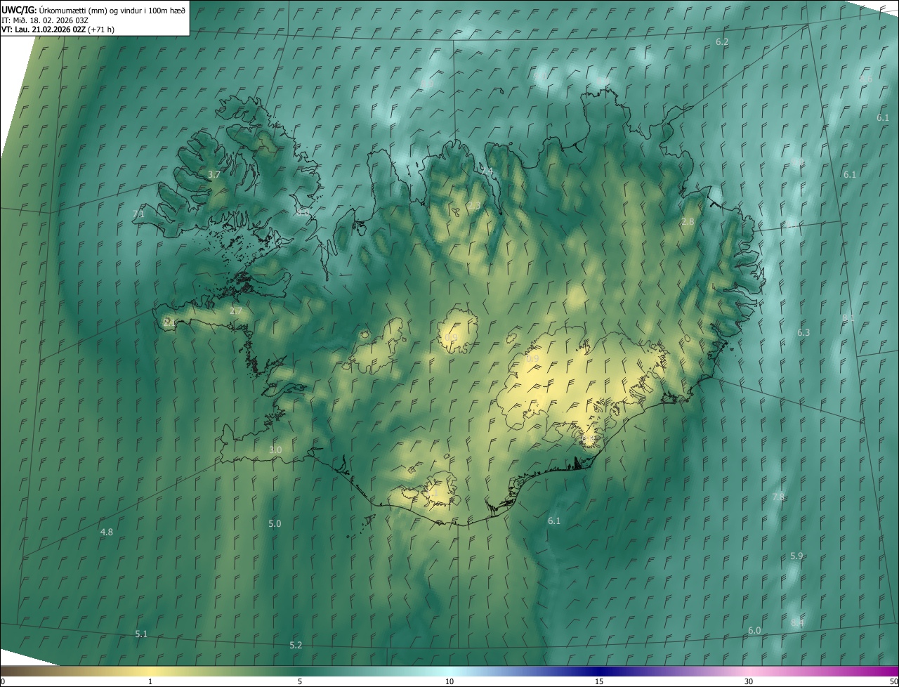899x687 pixels.
Task: Click the colour scale tick label '10'
Action: pos(449,681)
